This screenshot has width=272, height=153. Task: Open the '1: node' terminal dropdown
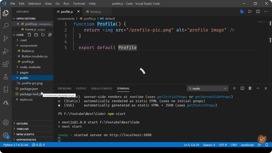207,88
